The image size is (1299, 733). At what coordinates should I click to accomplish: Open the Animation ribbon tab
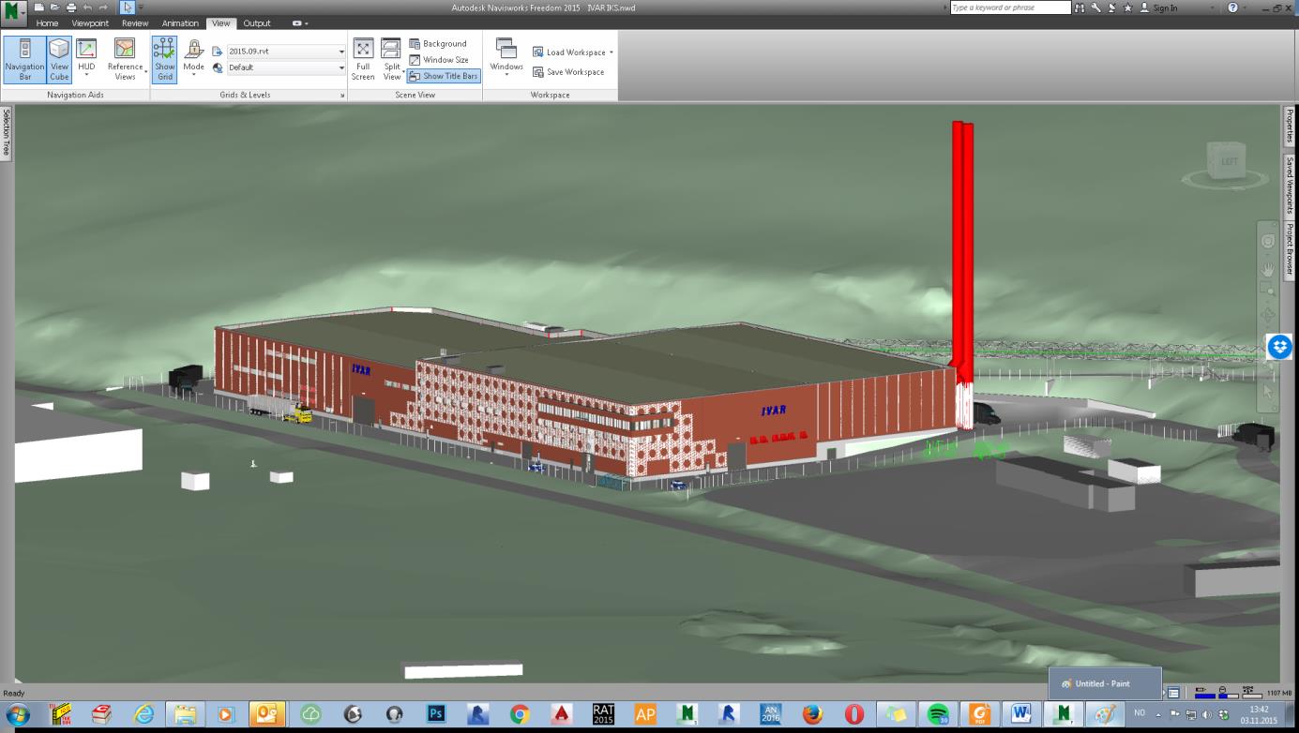click(179, 23)
